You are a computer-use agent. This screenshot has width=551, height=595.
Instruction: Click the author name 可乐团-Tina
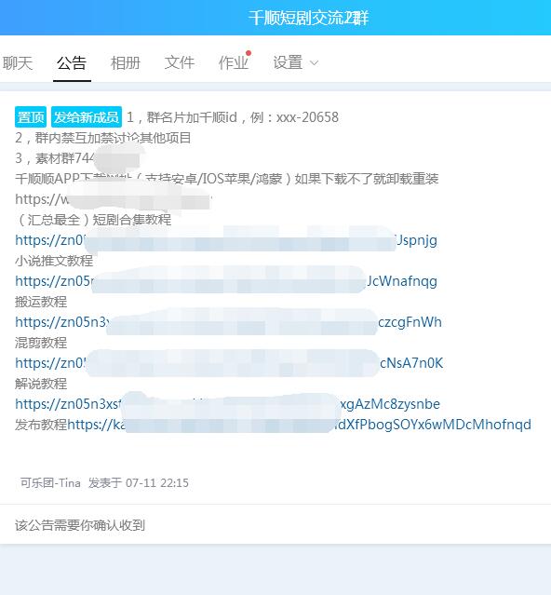[50, 482]
